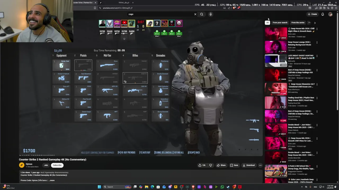Click the #cs2 hashtag link
339x190 pixels.
pos(43,173)
